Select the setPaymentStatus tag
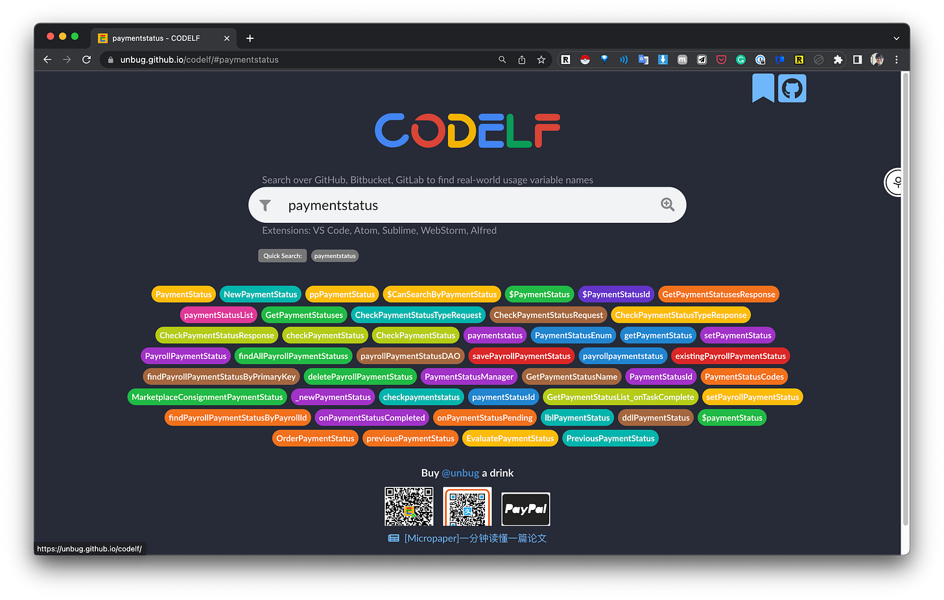Image resolution: width=944 pixels, height=600 pixels. pyautogui.click(x=738, y=336)
